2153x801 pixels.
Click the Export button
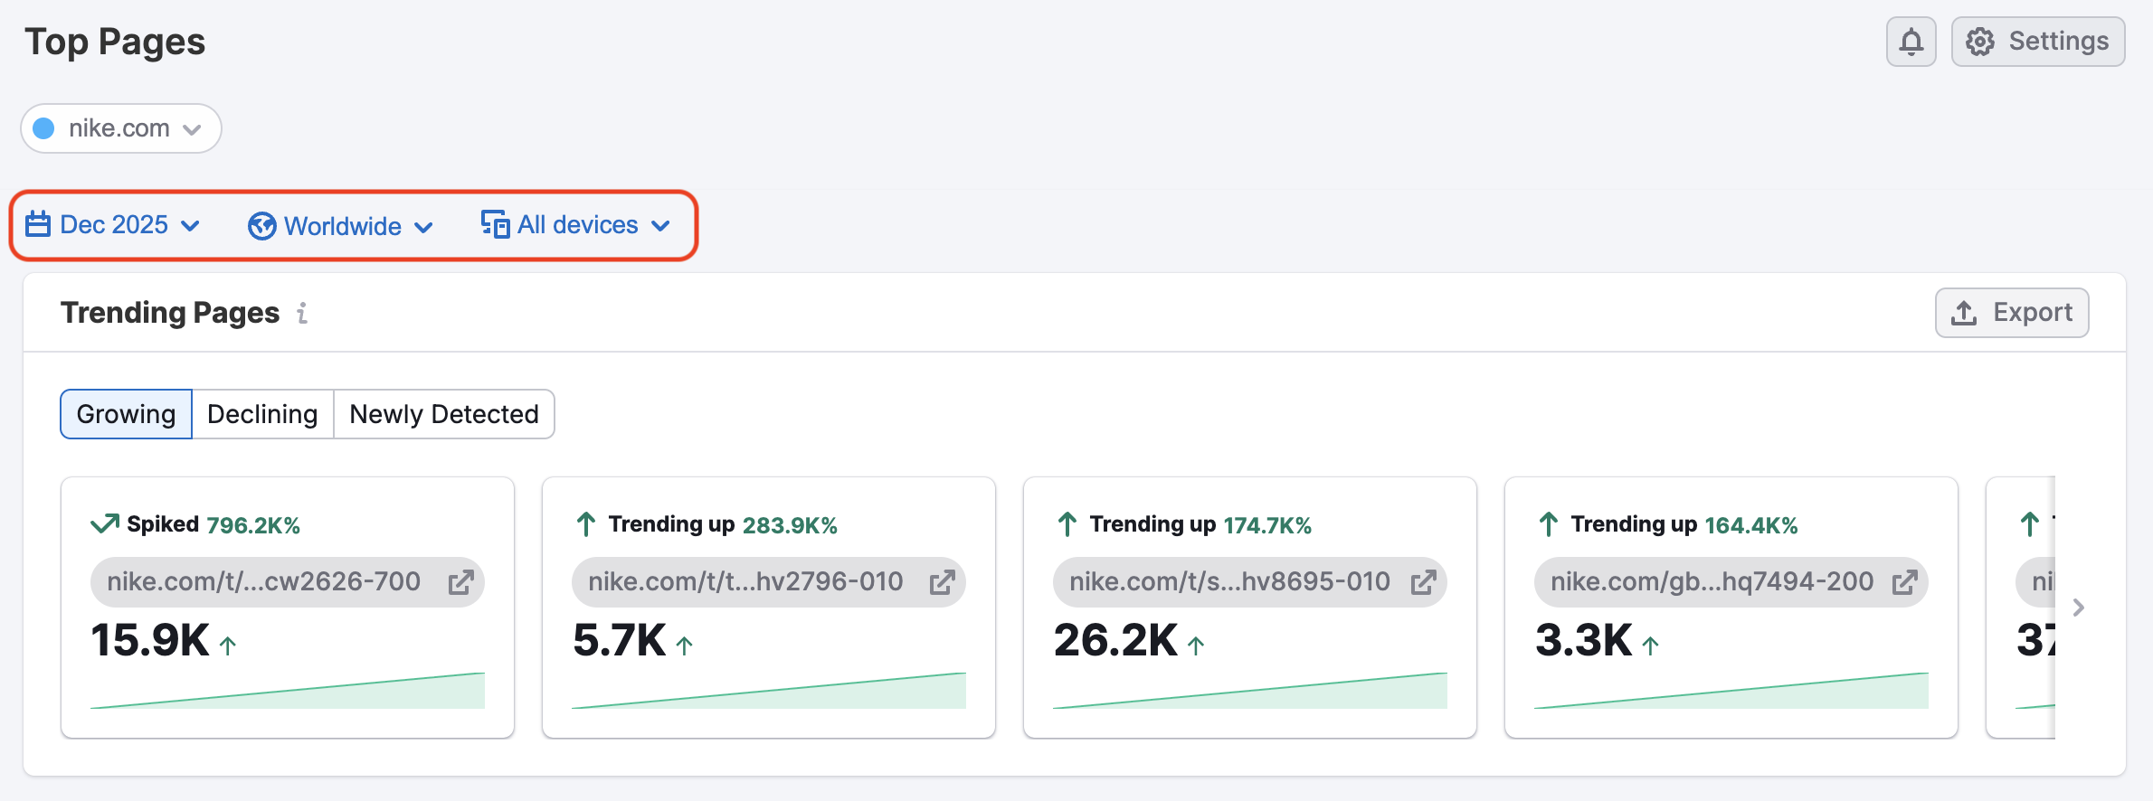pyautogui.click(x=2012, y=312)
